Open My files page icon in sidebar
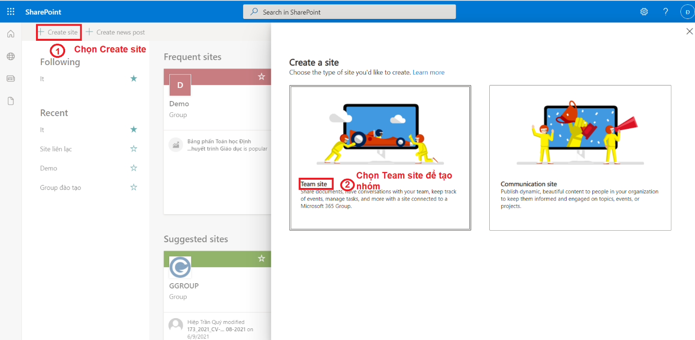Viewport: 695px width, 340px height. (11, 101)
